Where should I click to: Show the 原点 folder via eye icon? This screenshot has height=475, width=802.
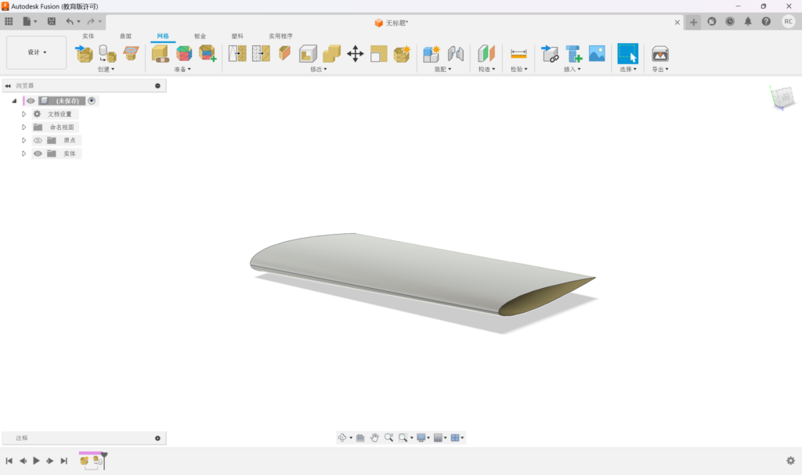point(38,140)
